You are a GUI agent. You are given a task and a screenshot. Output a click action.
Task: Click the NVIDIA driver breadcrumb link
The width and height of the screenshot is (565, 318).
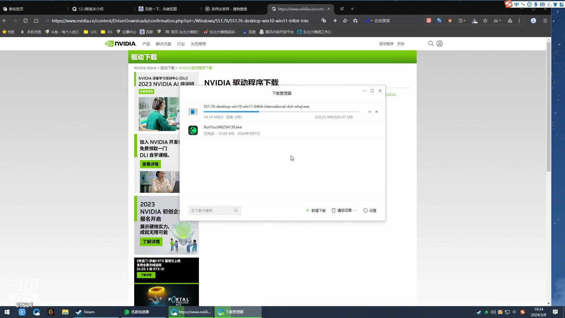click(x=195, y=68)
